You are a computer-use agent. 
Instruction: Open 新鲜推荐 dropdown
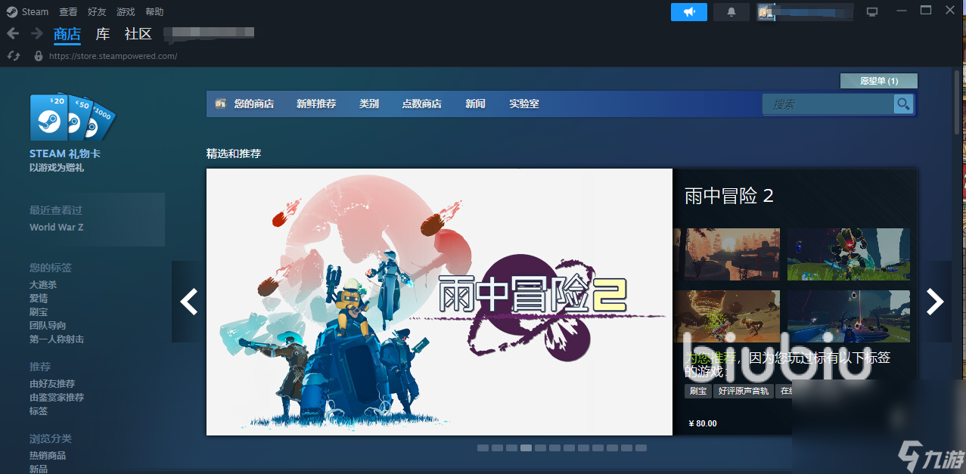pyautogui.click(x=316, y=104)
